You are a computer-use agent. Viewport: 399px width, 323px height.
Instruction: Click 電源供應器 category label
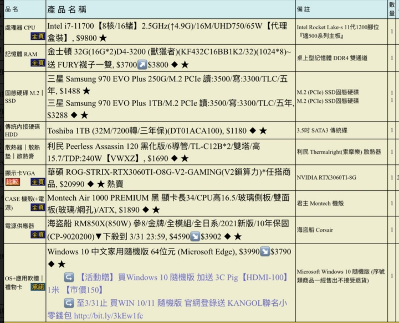(x=19, y=226)
